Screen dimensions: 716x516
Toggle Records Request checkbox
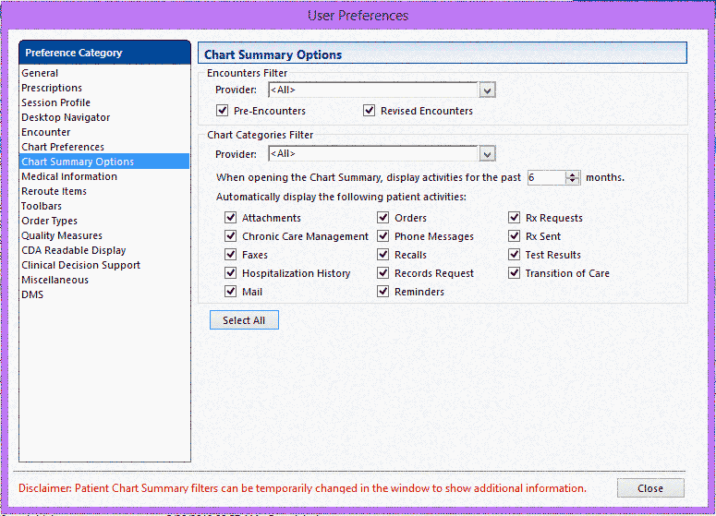(383, 273)
